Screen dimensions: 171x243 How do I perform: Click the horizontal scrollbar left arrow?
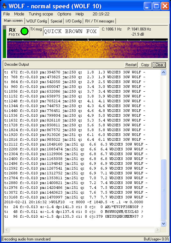[x=7, y=230]
